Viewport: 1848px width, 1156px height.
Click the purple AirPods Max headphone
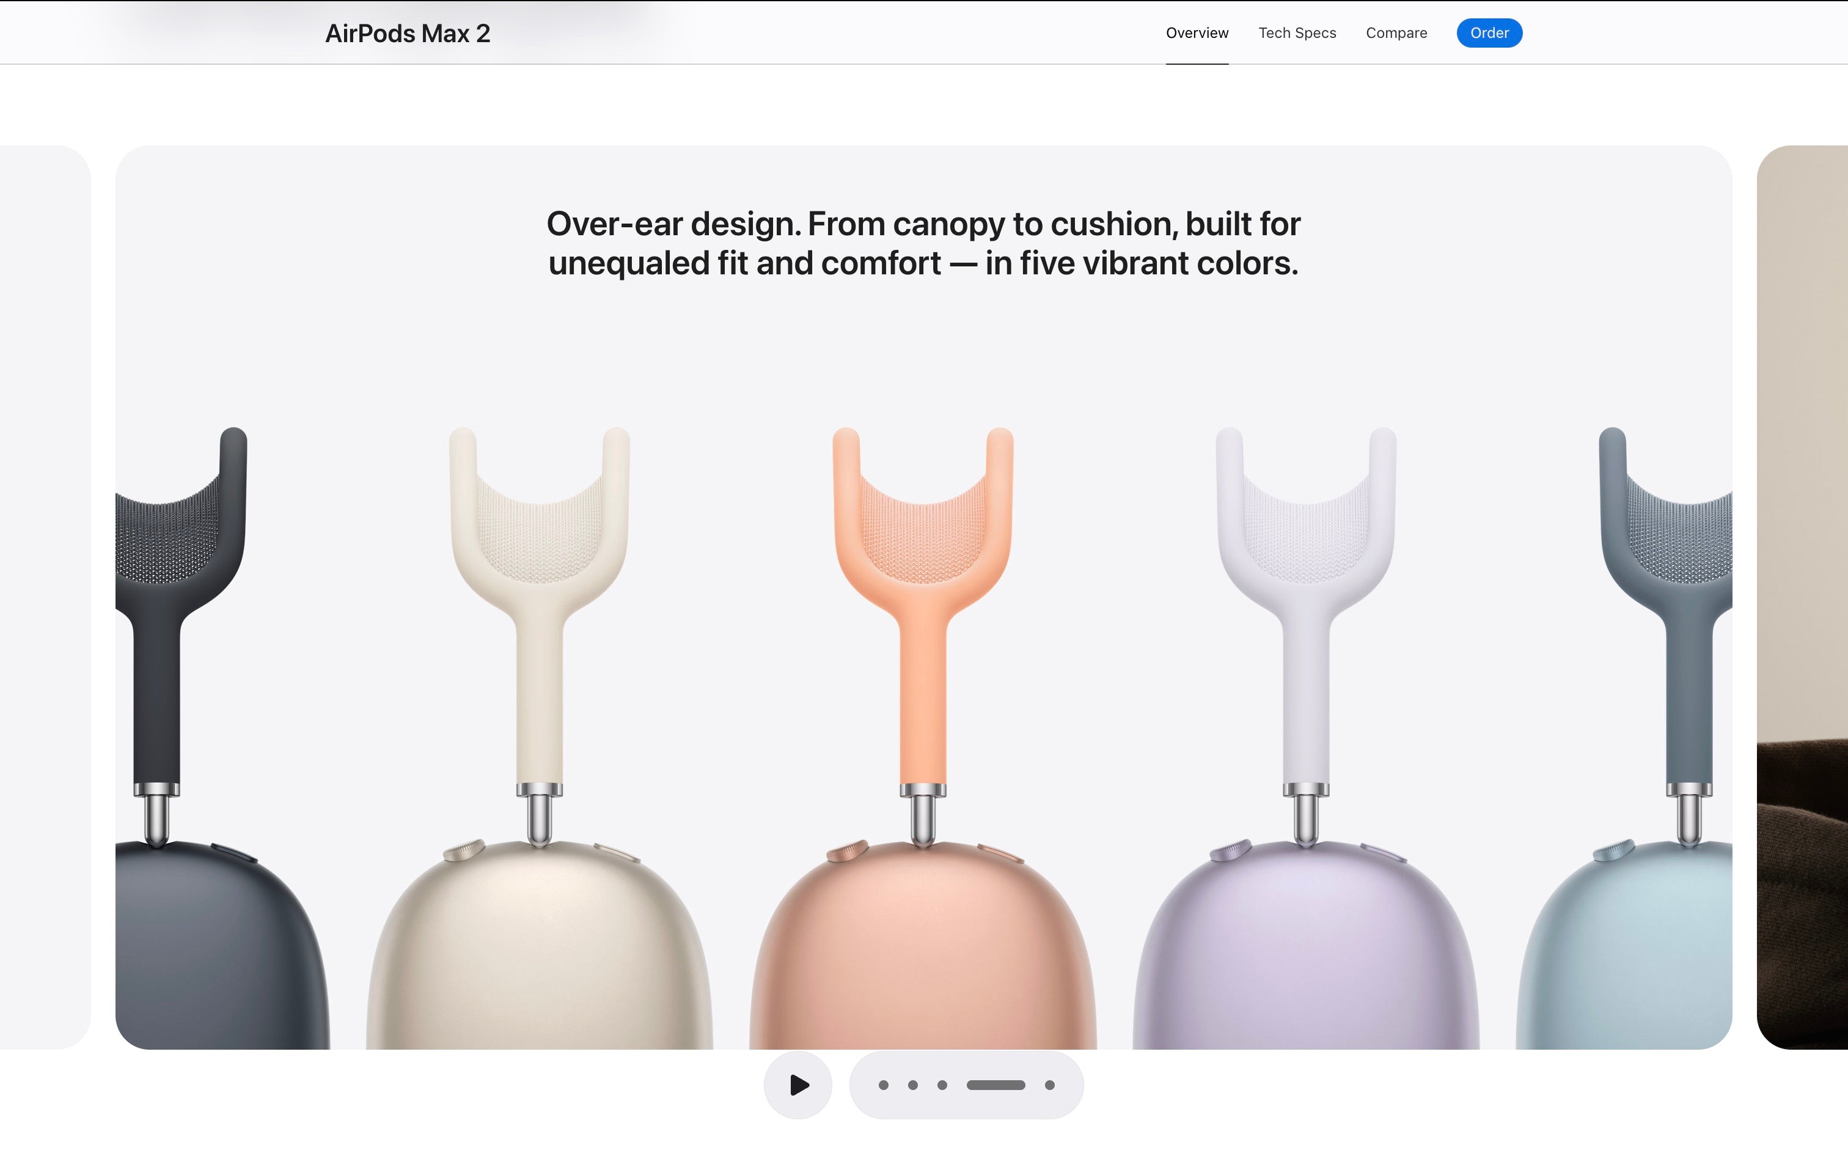point(1306,738)
